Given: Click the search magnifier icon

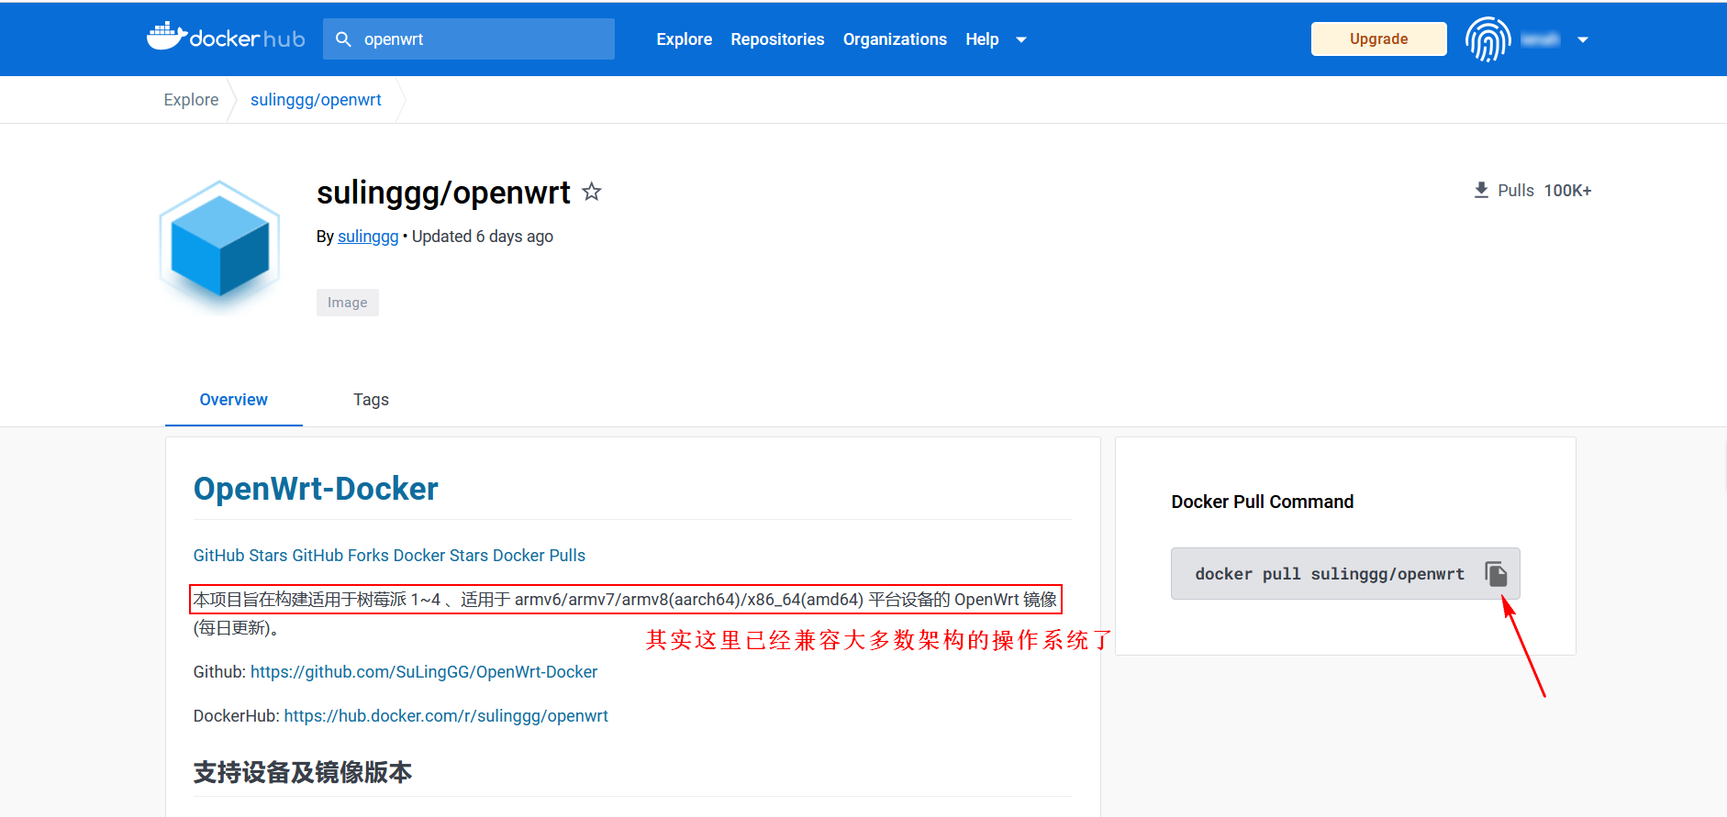Looking at the screenshot, I should point(343,39).
